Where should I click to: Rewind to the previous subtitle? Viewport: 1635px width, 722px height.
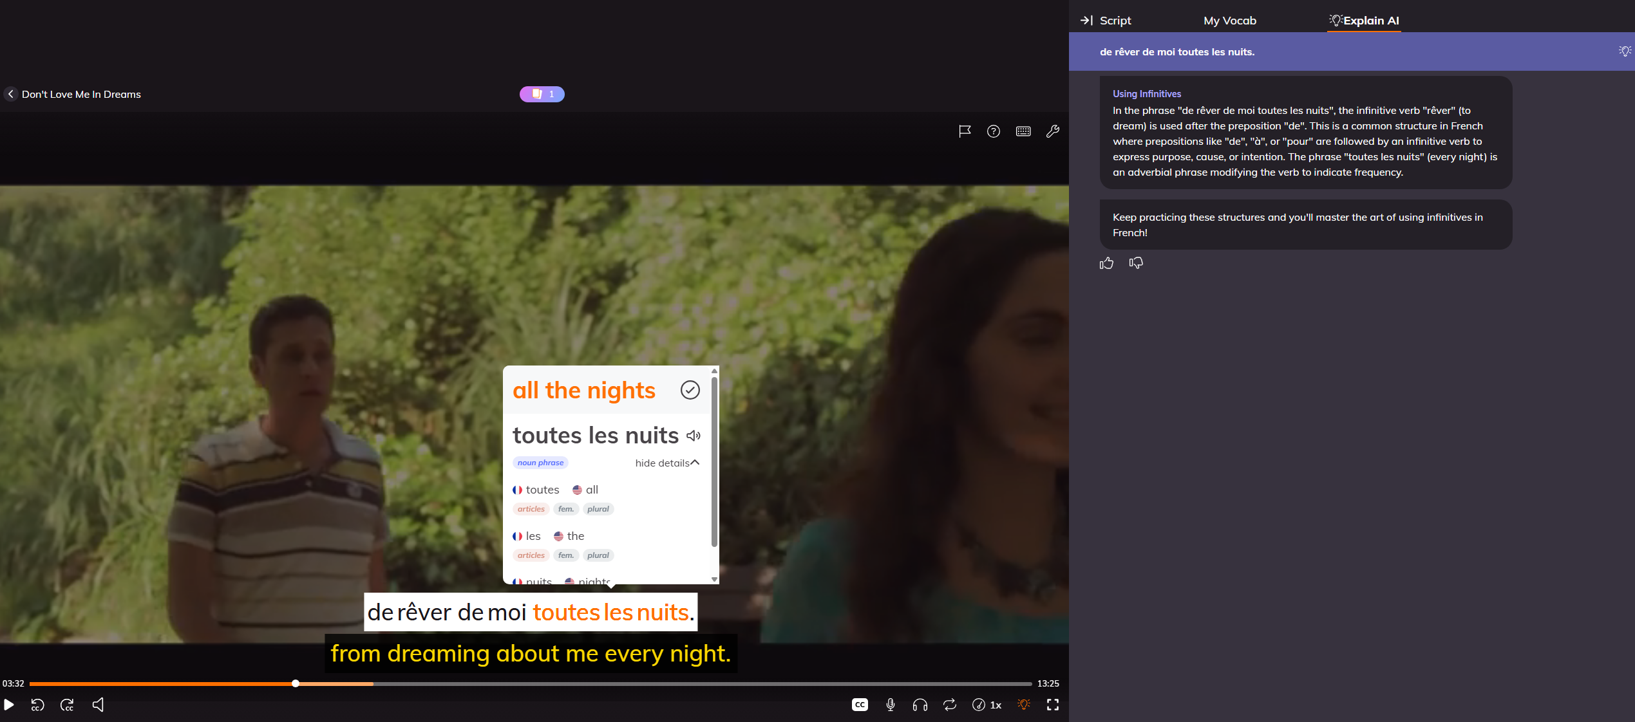click(x=37, y=705)
